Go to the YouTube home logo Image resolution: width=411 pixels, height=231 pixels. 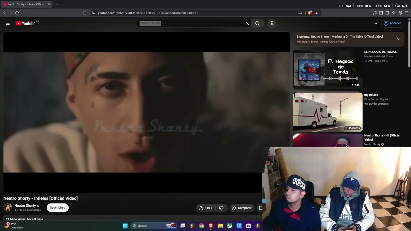pos(25,23)
